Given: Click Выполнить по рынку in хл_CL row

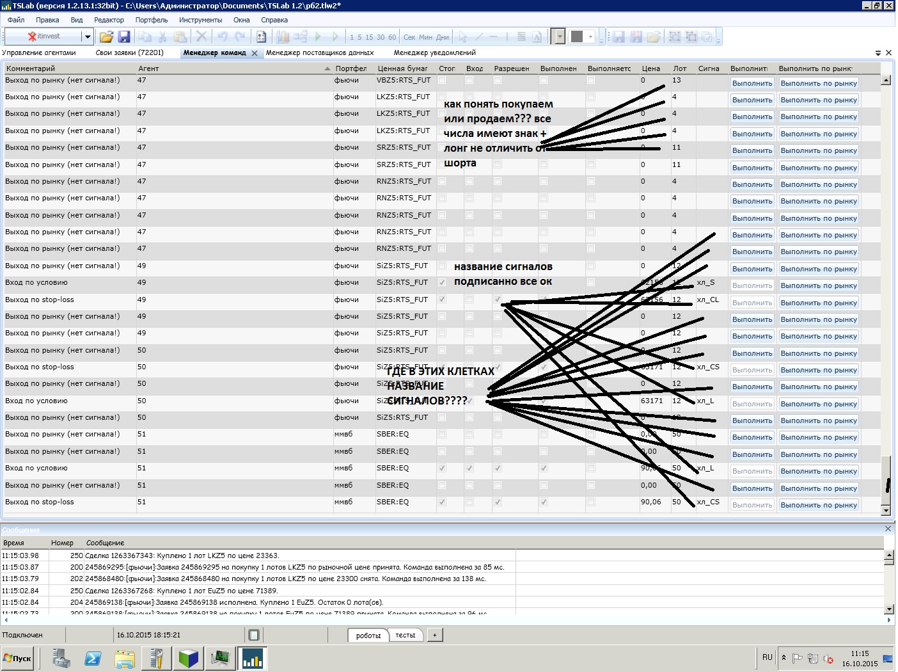Looking at the screenshot, I should tap(819, 303).
